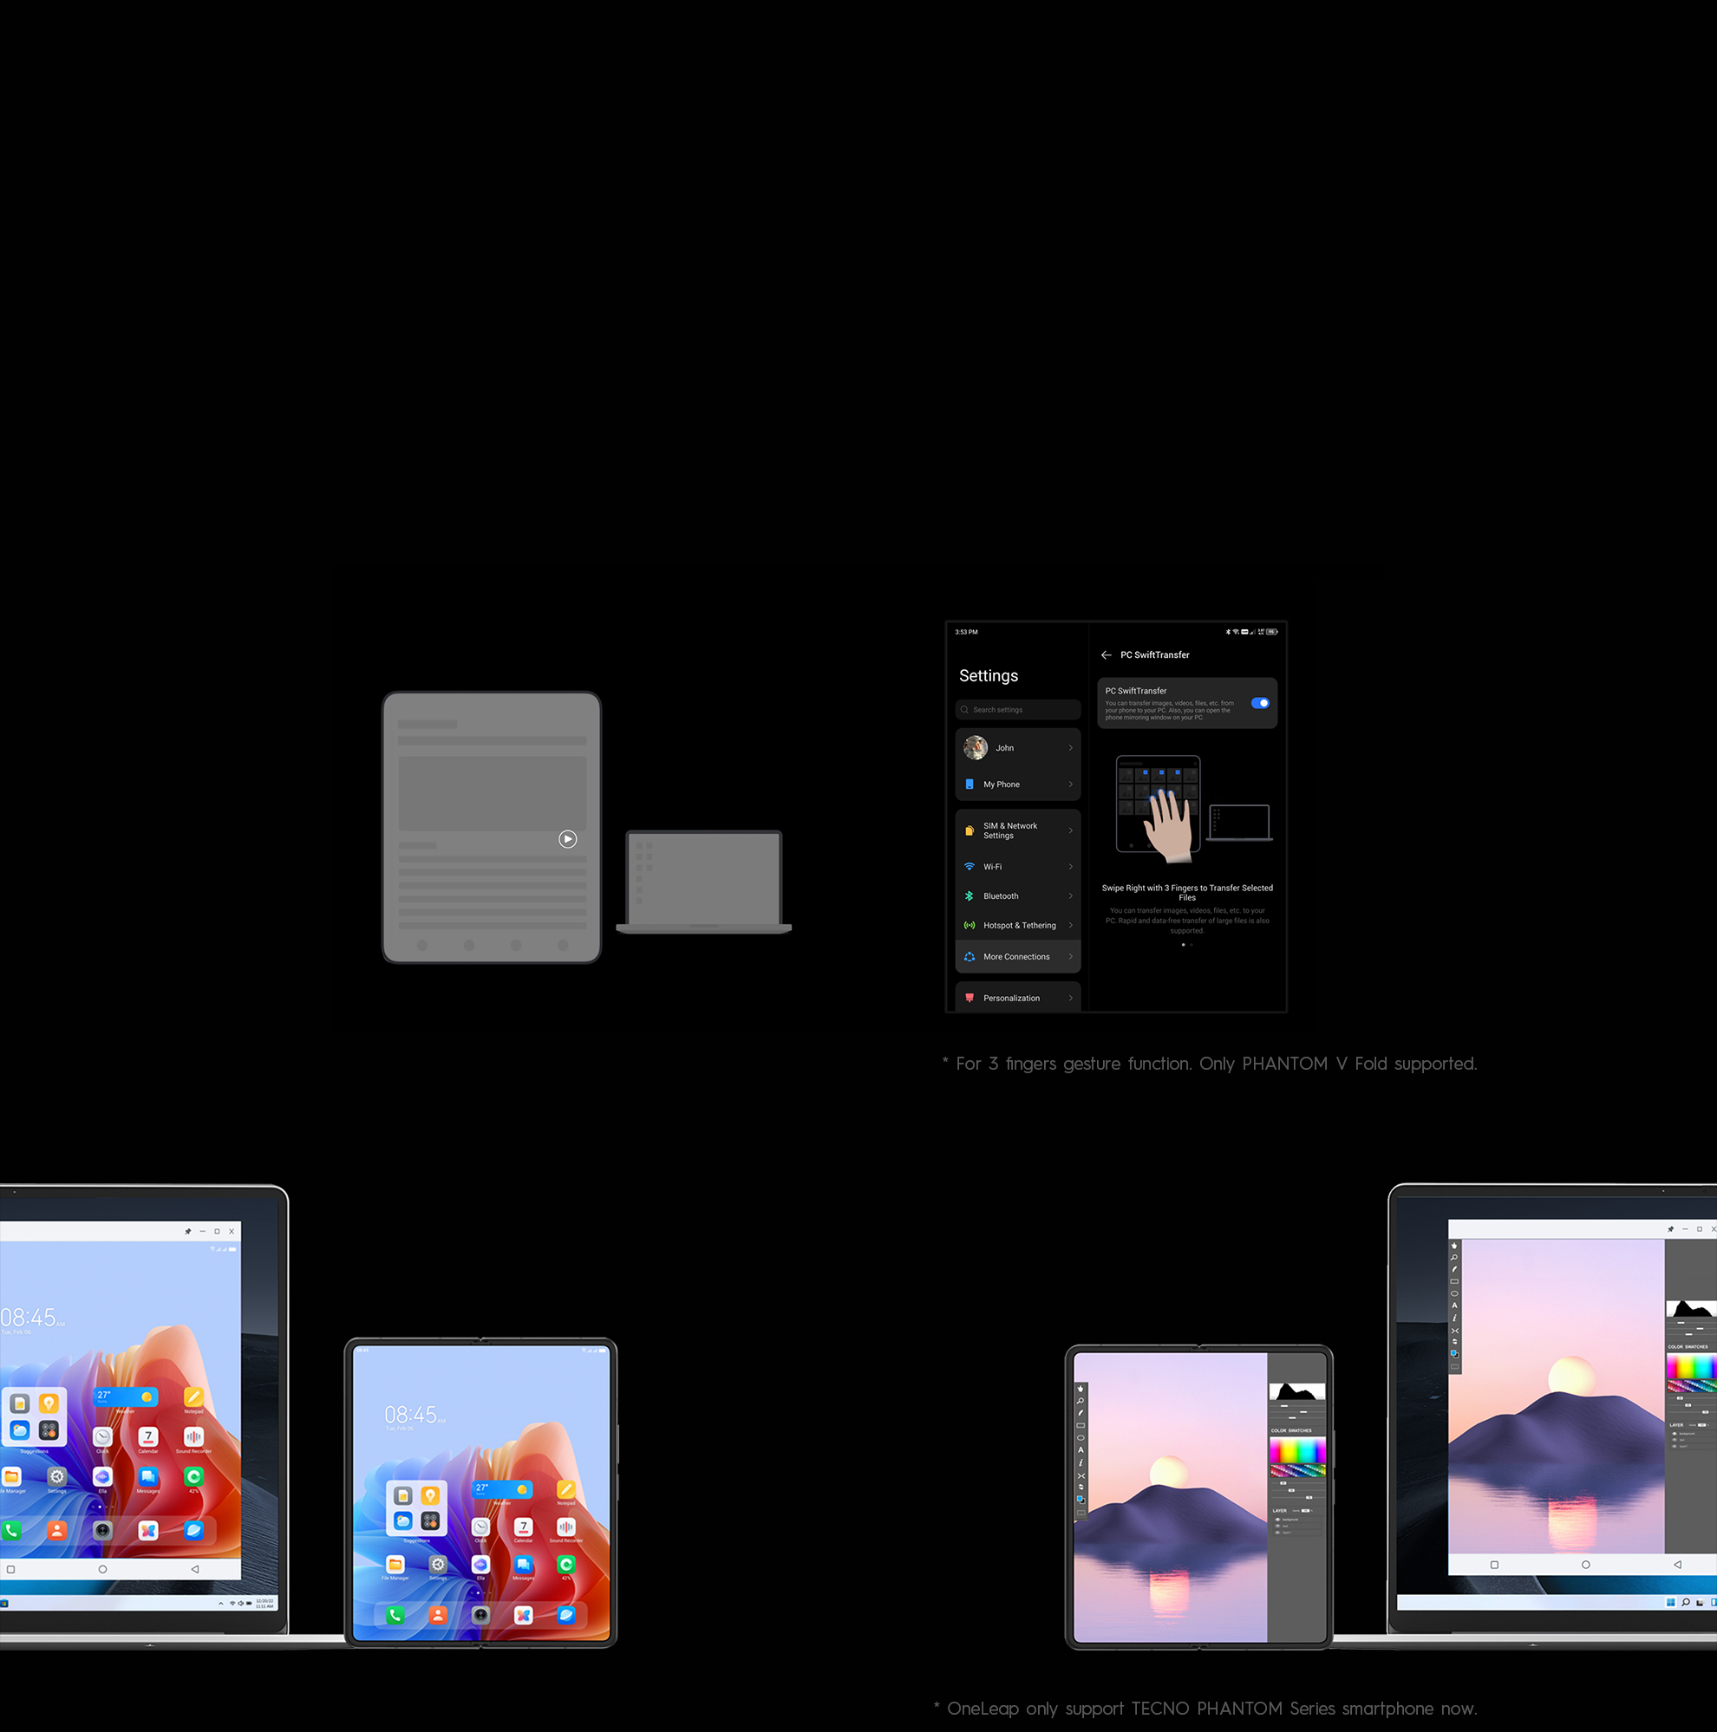Select the Ellipse tool on right foldable tablet

pos(1080,1438)
